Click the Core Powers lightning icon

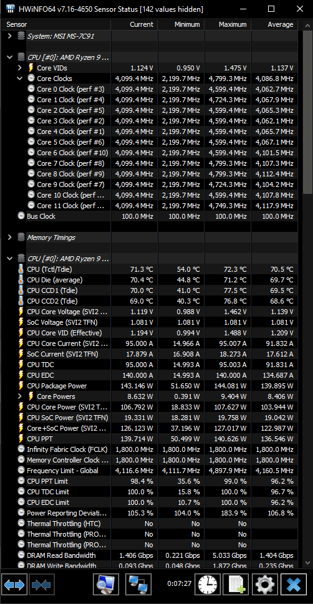pyautogui.click(x=31, y=396)
